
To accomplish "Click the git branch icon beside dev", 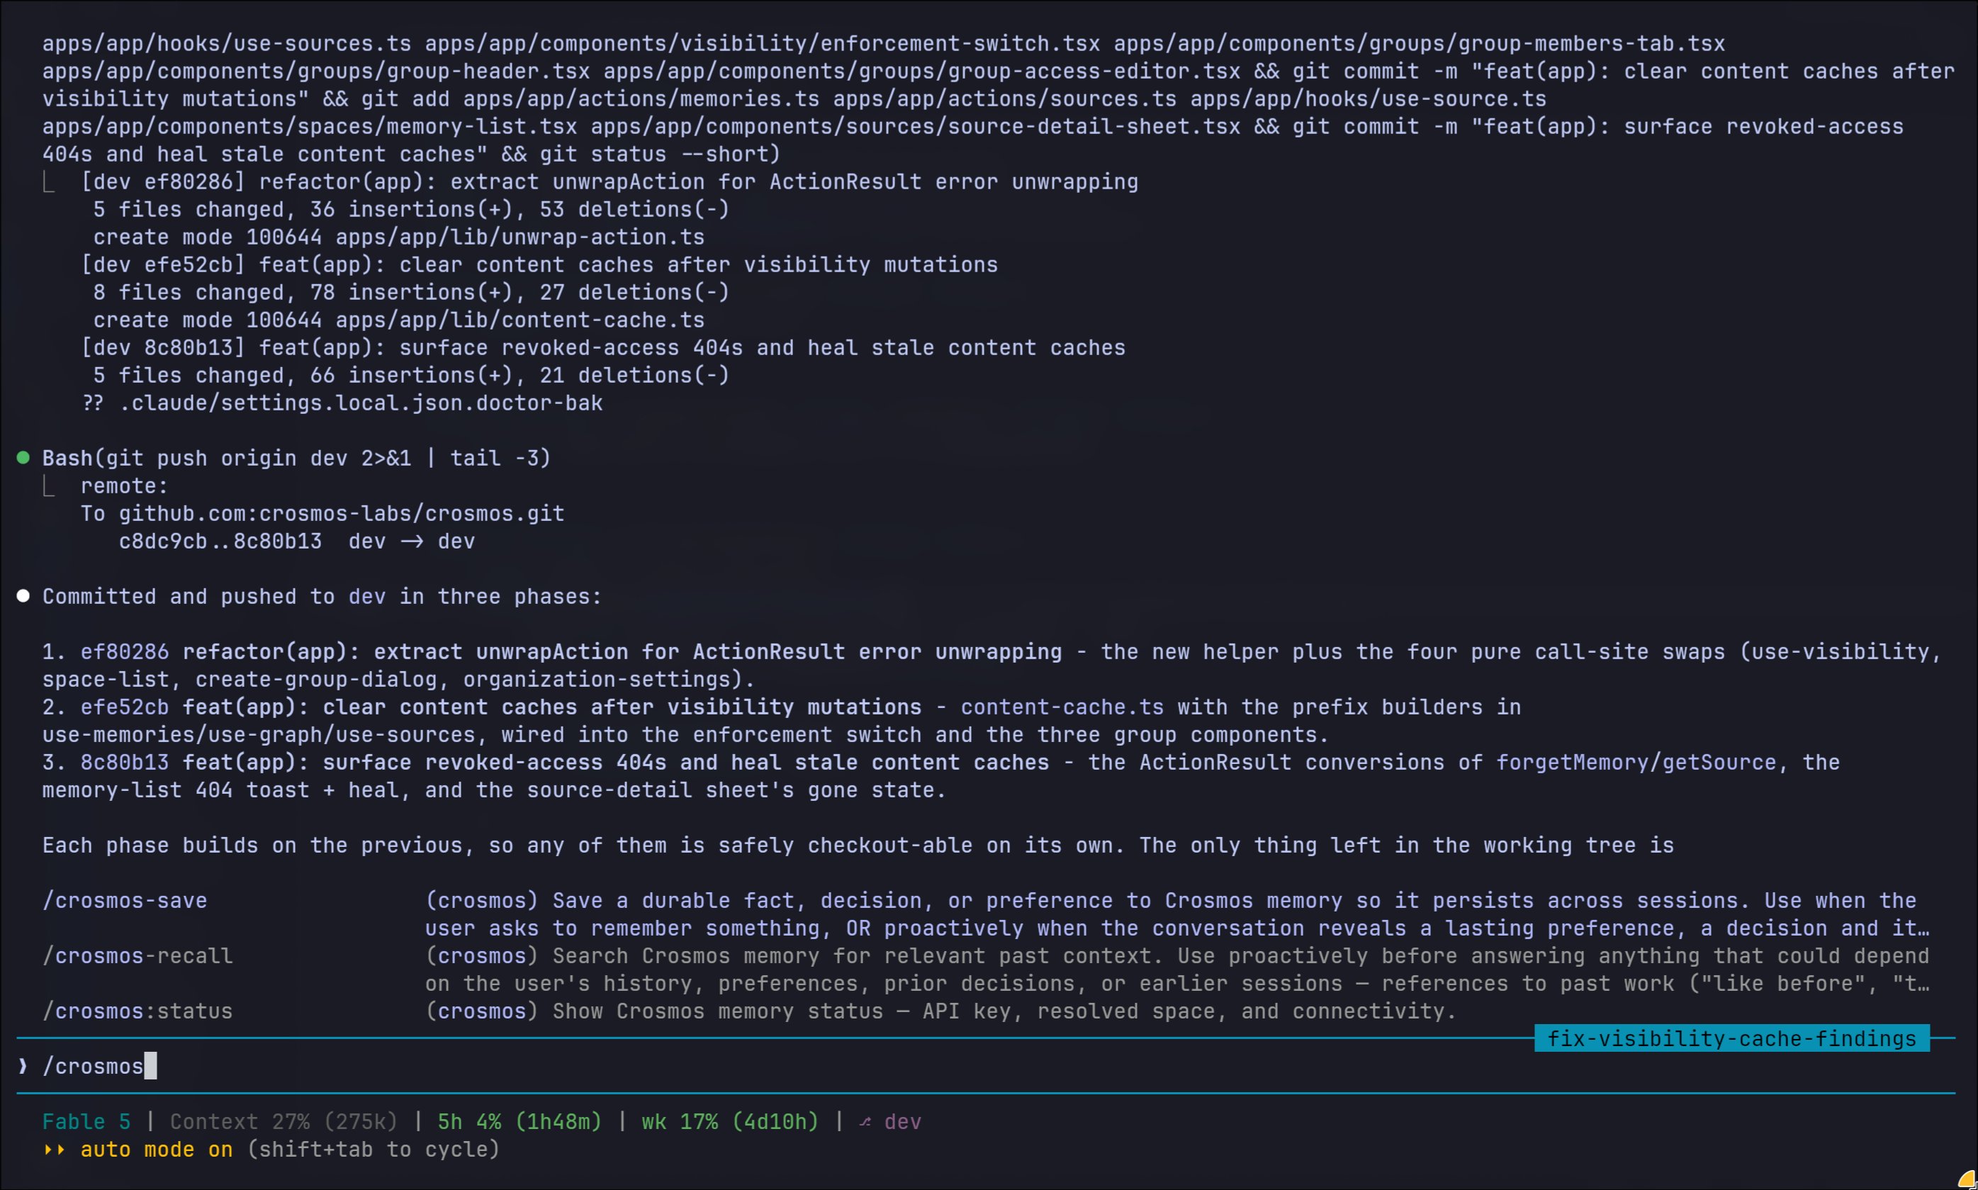I will [866, 1122].
